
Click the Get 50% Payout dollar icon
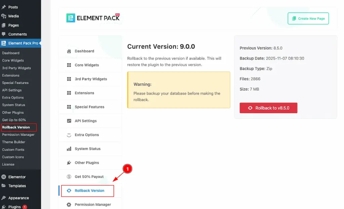click(69, 177)
